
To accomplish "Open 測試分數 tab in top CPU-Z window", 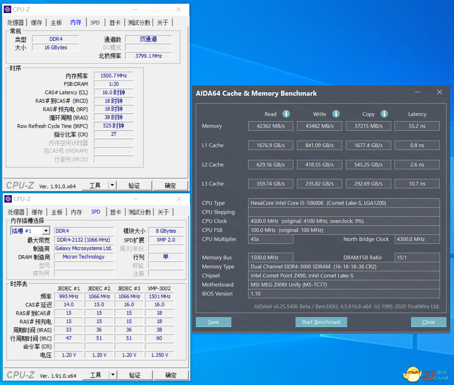I will click(139, 22).
